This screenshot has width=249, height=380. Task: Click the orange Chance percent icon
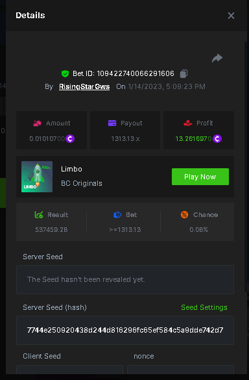184,215
